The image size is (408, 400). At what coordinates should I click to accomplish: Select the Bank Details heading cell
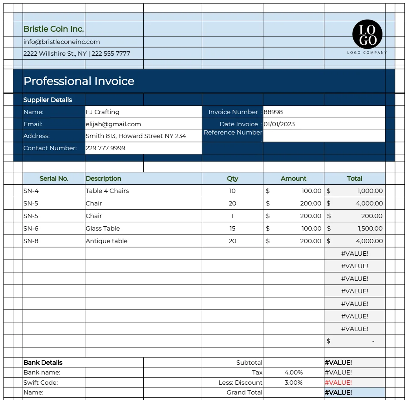click(x=83, y=363)
